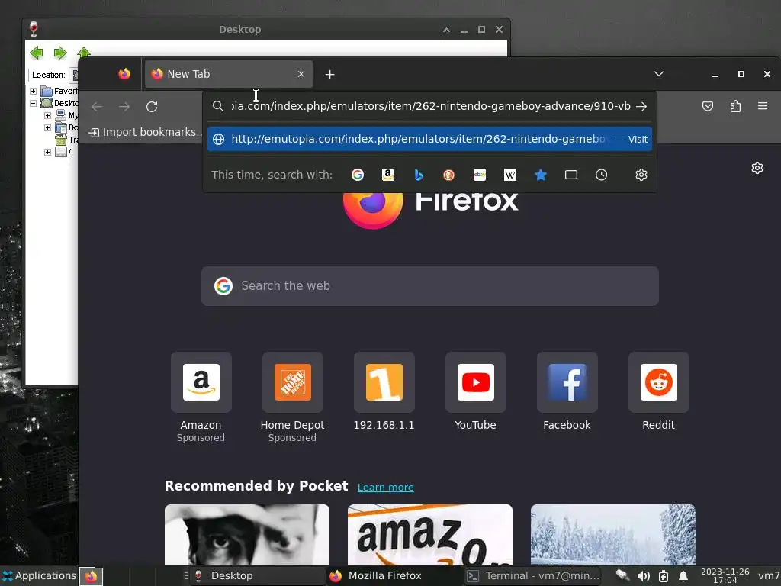Search open tabs via tab icon
781x586 pixels.
pos(570,175)
